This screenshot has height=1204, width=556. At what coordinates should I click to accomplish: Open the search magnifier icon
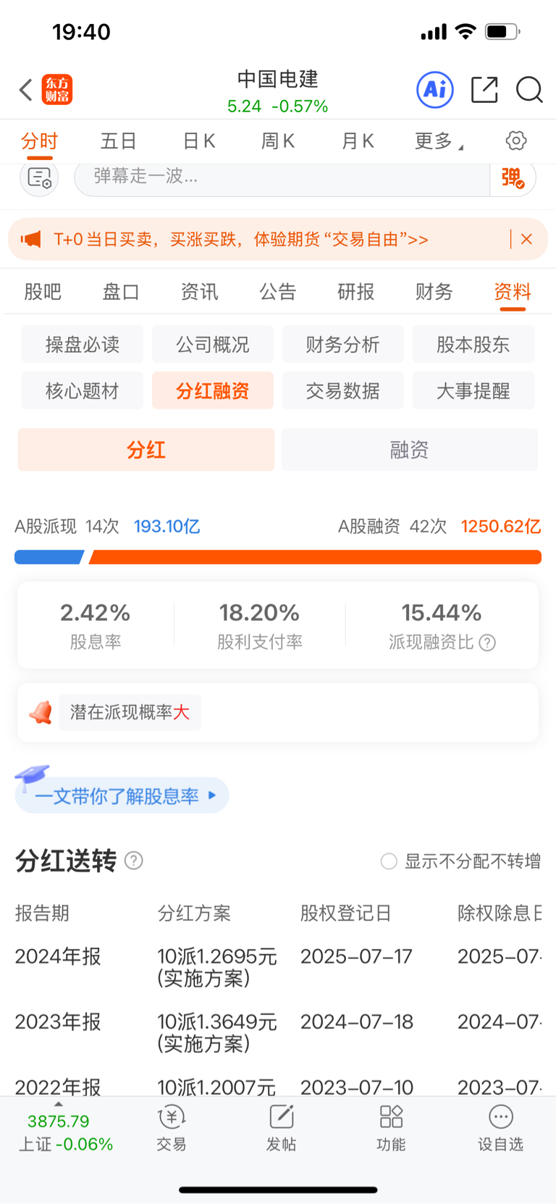coord(529,90)
